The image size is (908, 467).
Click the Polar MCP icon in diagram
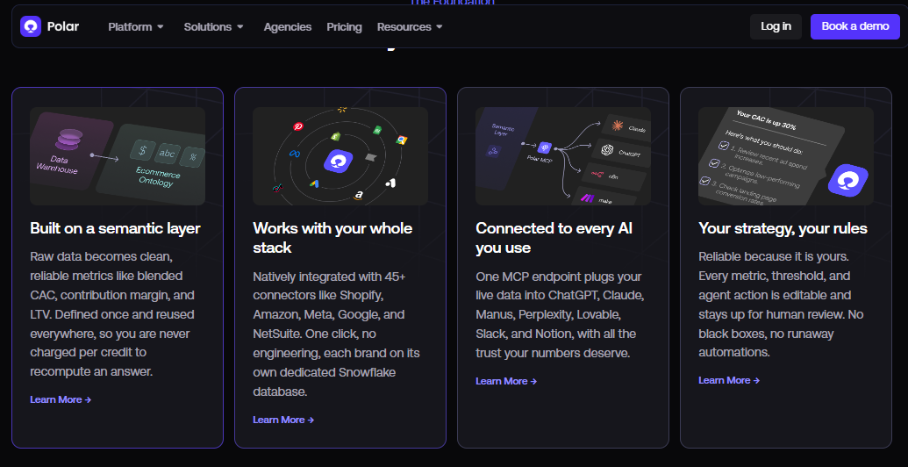coord(544,147)
